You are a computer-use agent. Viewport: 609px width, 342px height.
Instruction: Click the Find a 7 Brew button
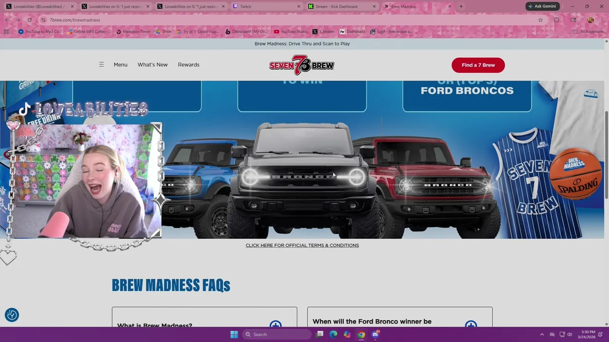pyautogui.click(x=478, y=65)
